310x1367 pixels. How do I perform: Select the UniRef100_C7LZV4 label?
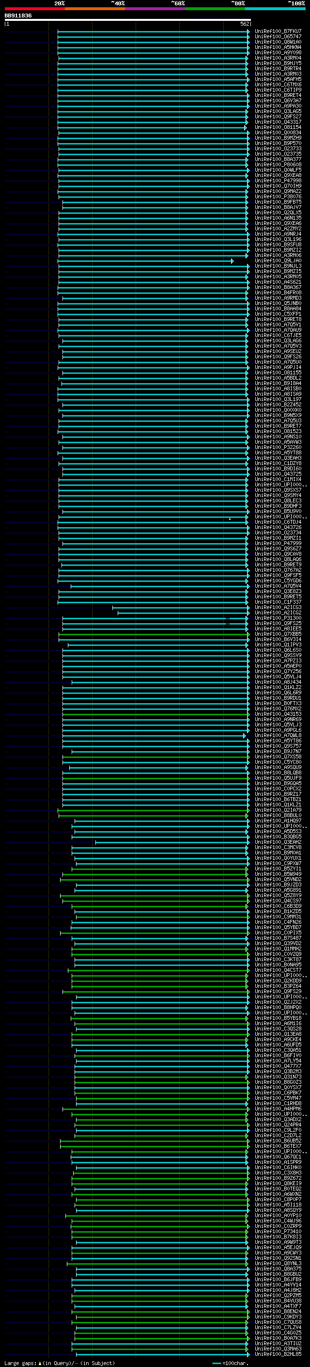coord(278,1327)
